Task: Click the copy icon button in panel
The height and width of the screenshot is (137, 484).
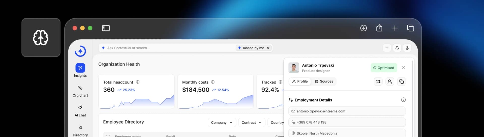Action: point(402,82)
